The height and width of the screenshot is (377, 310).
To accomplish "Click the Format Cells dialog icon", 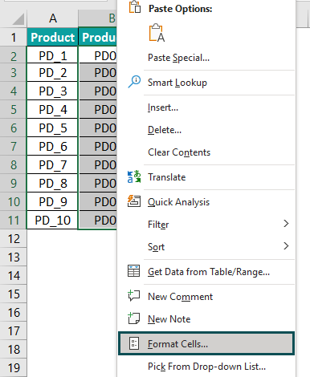I will point(134,343).
